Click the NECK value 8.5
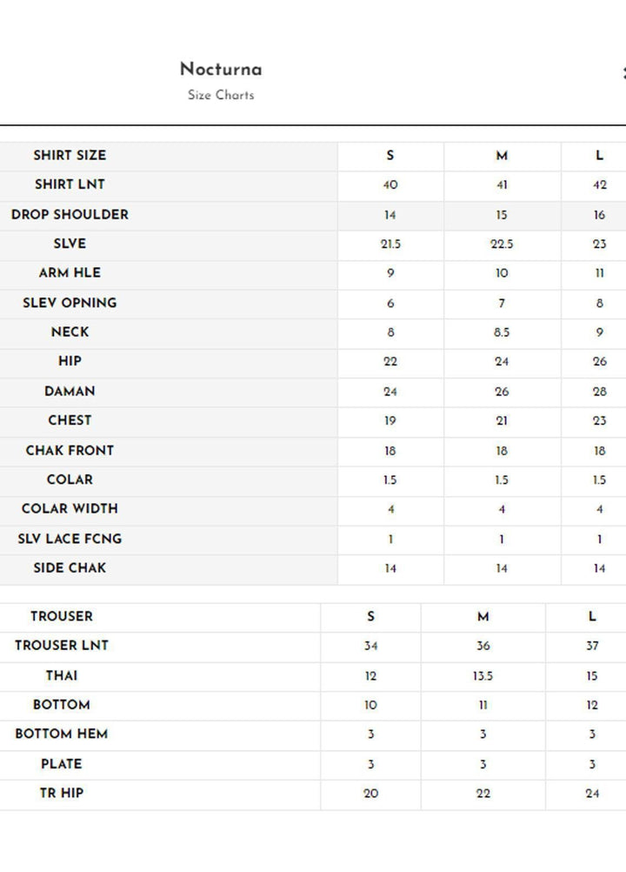 (502, 332)
